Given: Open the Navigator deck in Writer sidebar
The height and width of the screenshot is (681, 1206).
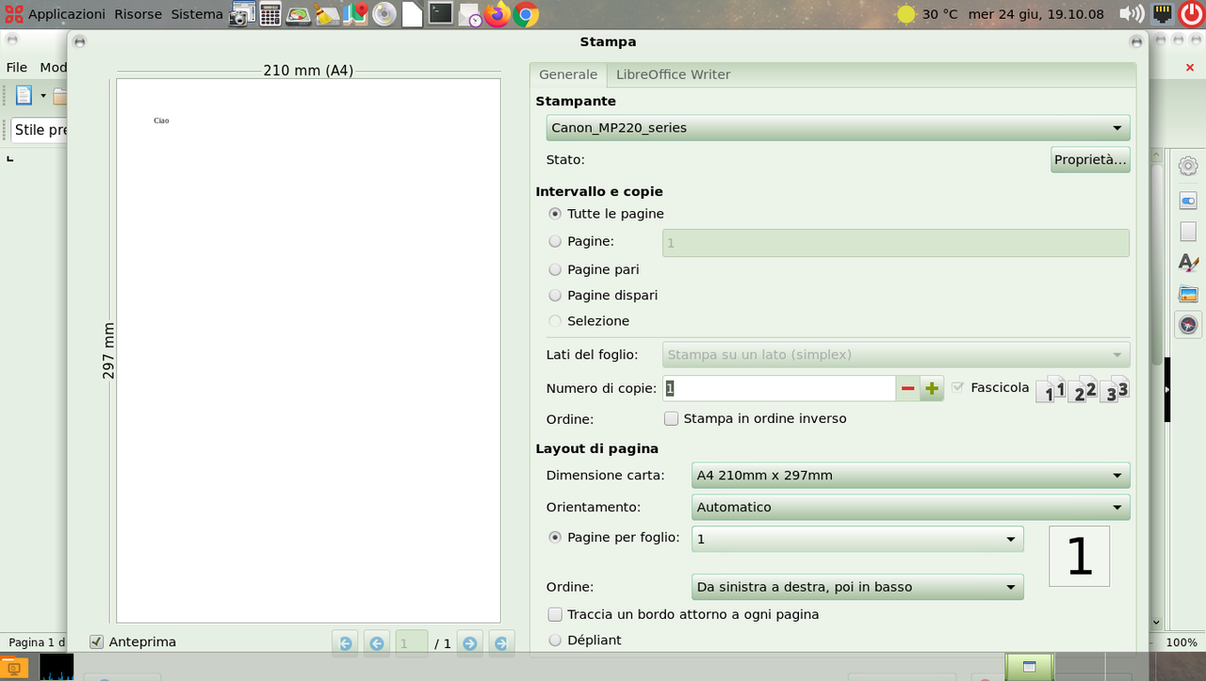Looking at the screenshot, I should [1188, 325].
